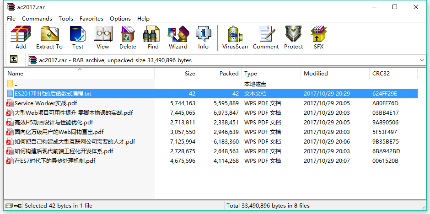This screenshot has height=214, width=430.
Task: Expand the archive path dropdown arrow
Action: tap(422, 60)
